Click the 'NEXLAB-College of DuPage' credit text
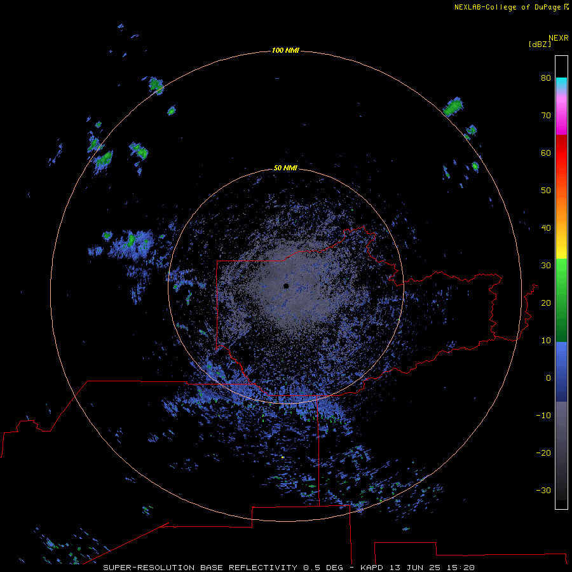 click(x=508, y=7)
